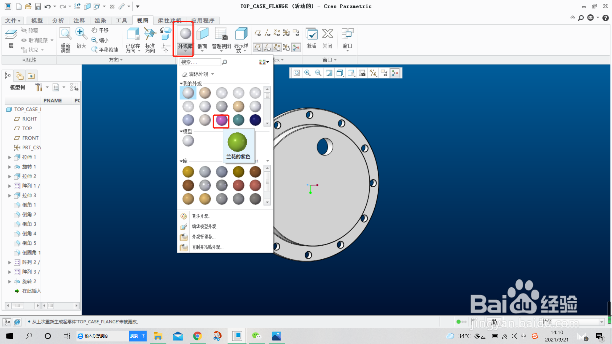Select the 平移 pan tool
This screenshot has width=612, height=344.
pos(100,30)
